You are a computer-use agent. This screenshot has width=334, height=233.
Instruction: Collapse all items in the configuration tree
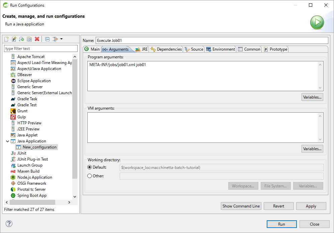[x=47, y=39]
